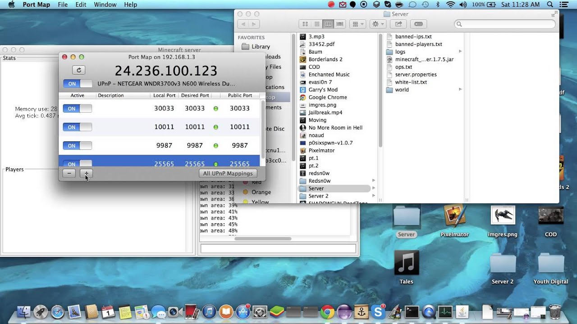
Task: Switch Finder to list view
Action: 317,24
